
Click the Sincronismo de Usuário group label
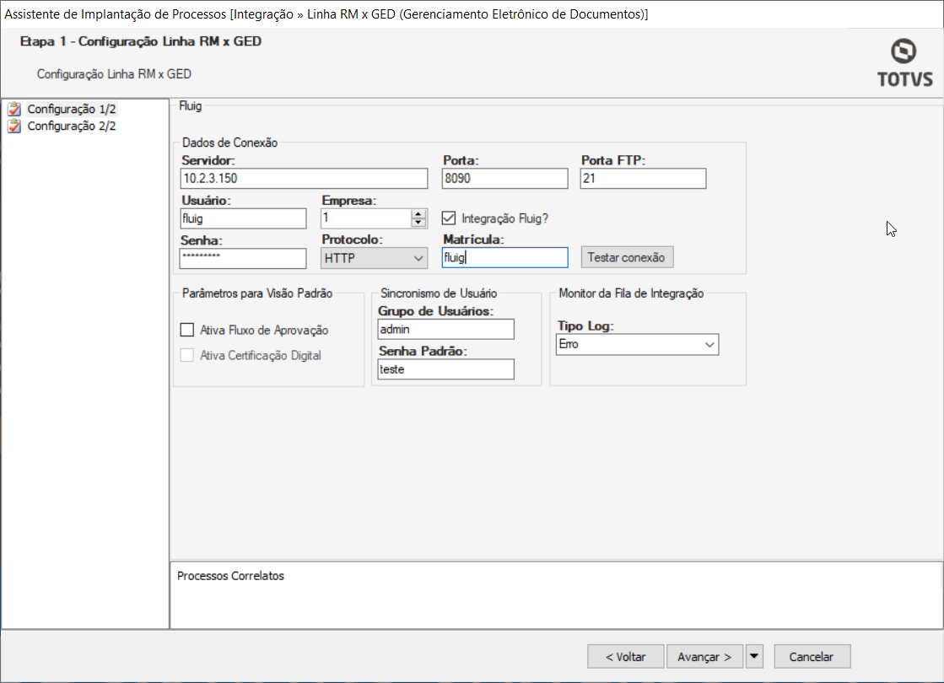coord(439,293)
